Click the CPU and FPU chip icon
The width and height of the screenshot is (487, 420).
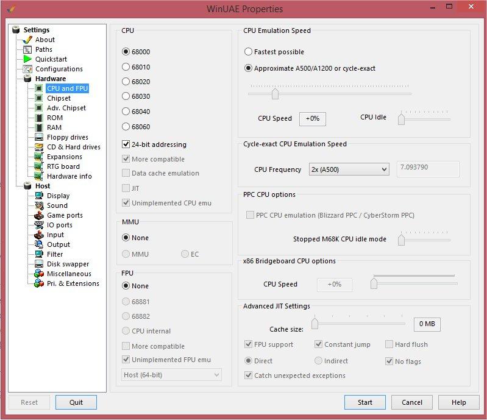(x=39, y=88)
